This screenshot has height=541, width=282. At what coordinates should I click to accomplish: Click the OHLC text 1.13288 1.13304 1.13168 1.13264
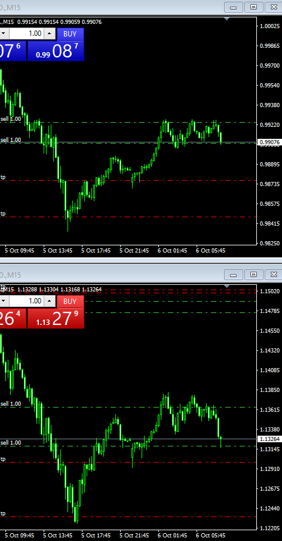point(59,290)
